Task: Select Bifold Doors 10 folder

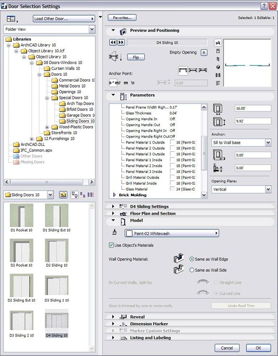Action: pyautogui.click(x=76, y=109)
